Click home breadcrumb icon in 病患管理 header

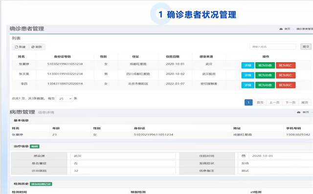click(299, 112)
